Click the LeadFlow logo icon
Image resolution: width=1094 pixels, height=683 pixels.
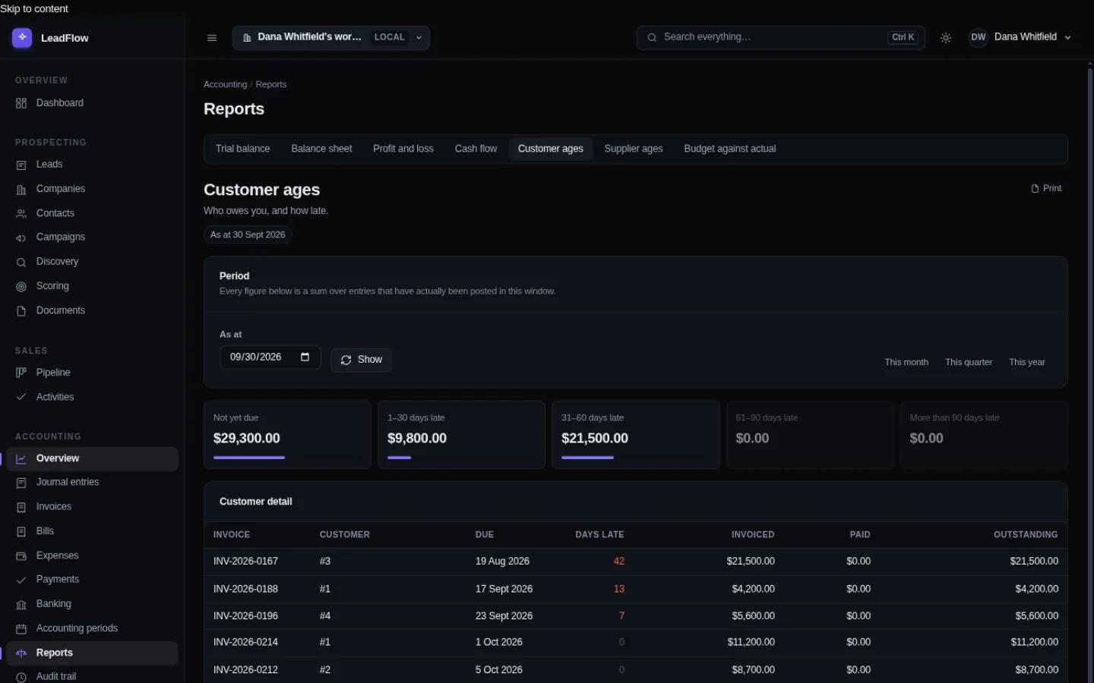coord(22,37)
